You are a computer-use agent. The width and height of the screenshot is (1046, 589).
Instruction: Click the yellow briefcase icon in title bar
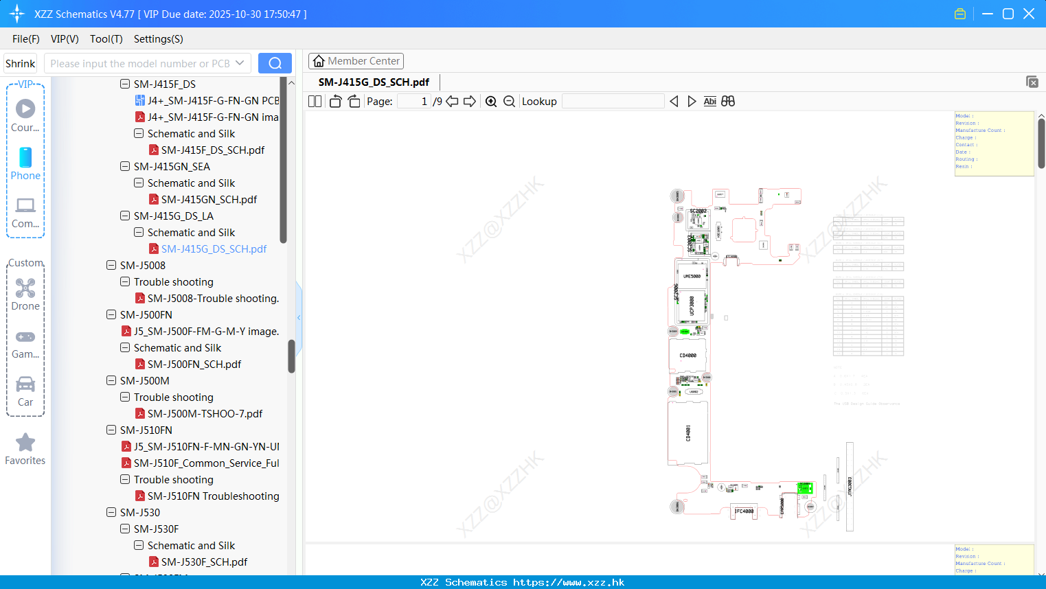(x=960, y=14)
